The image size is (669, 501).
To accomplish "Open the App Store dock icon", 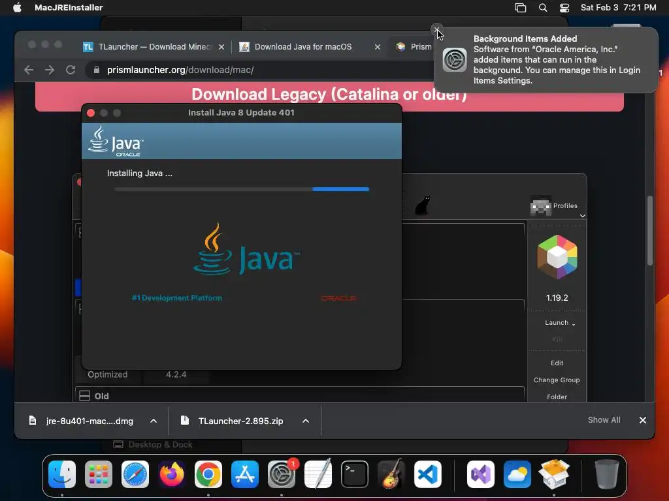I will [245, 474].
